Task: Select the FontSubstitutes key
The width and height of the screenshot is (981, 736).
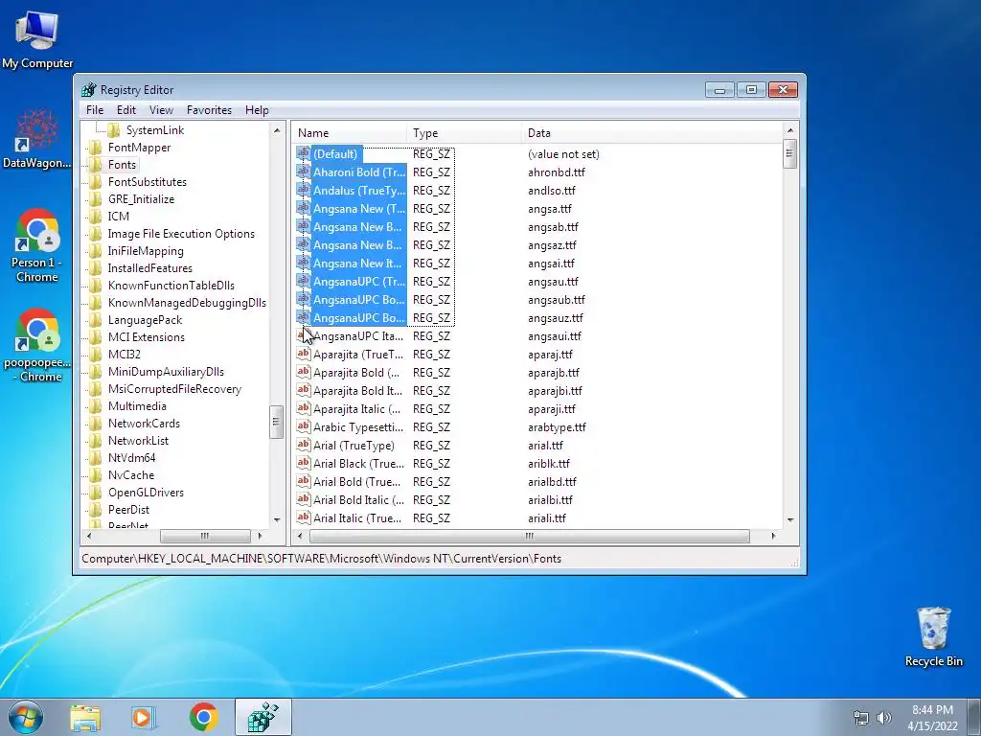Action: (x=147, y=182)
